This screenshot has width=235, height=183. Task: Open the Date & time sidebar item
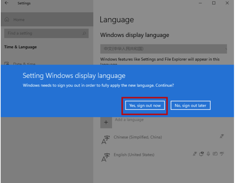tap(24, 64)
